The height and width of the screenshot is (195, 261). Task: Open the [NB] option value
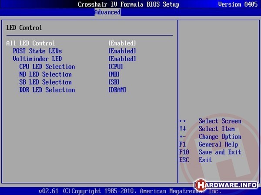114,74
